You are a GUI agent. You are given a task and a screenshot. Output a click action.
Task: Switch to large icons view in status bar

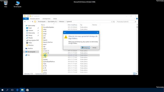point(137,74)
